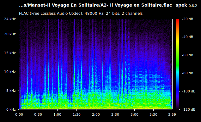Click the 20 kHz frequency label
201x122 pixels.
point(10,34)
